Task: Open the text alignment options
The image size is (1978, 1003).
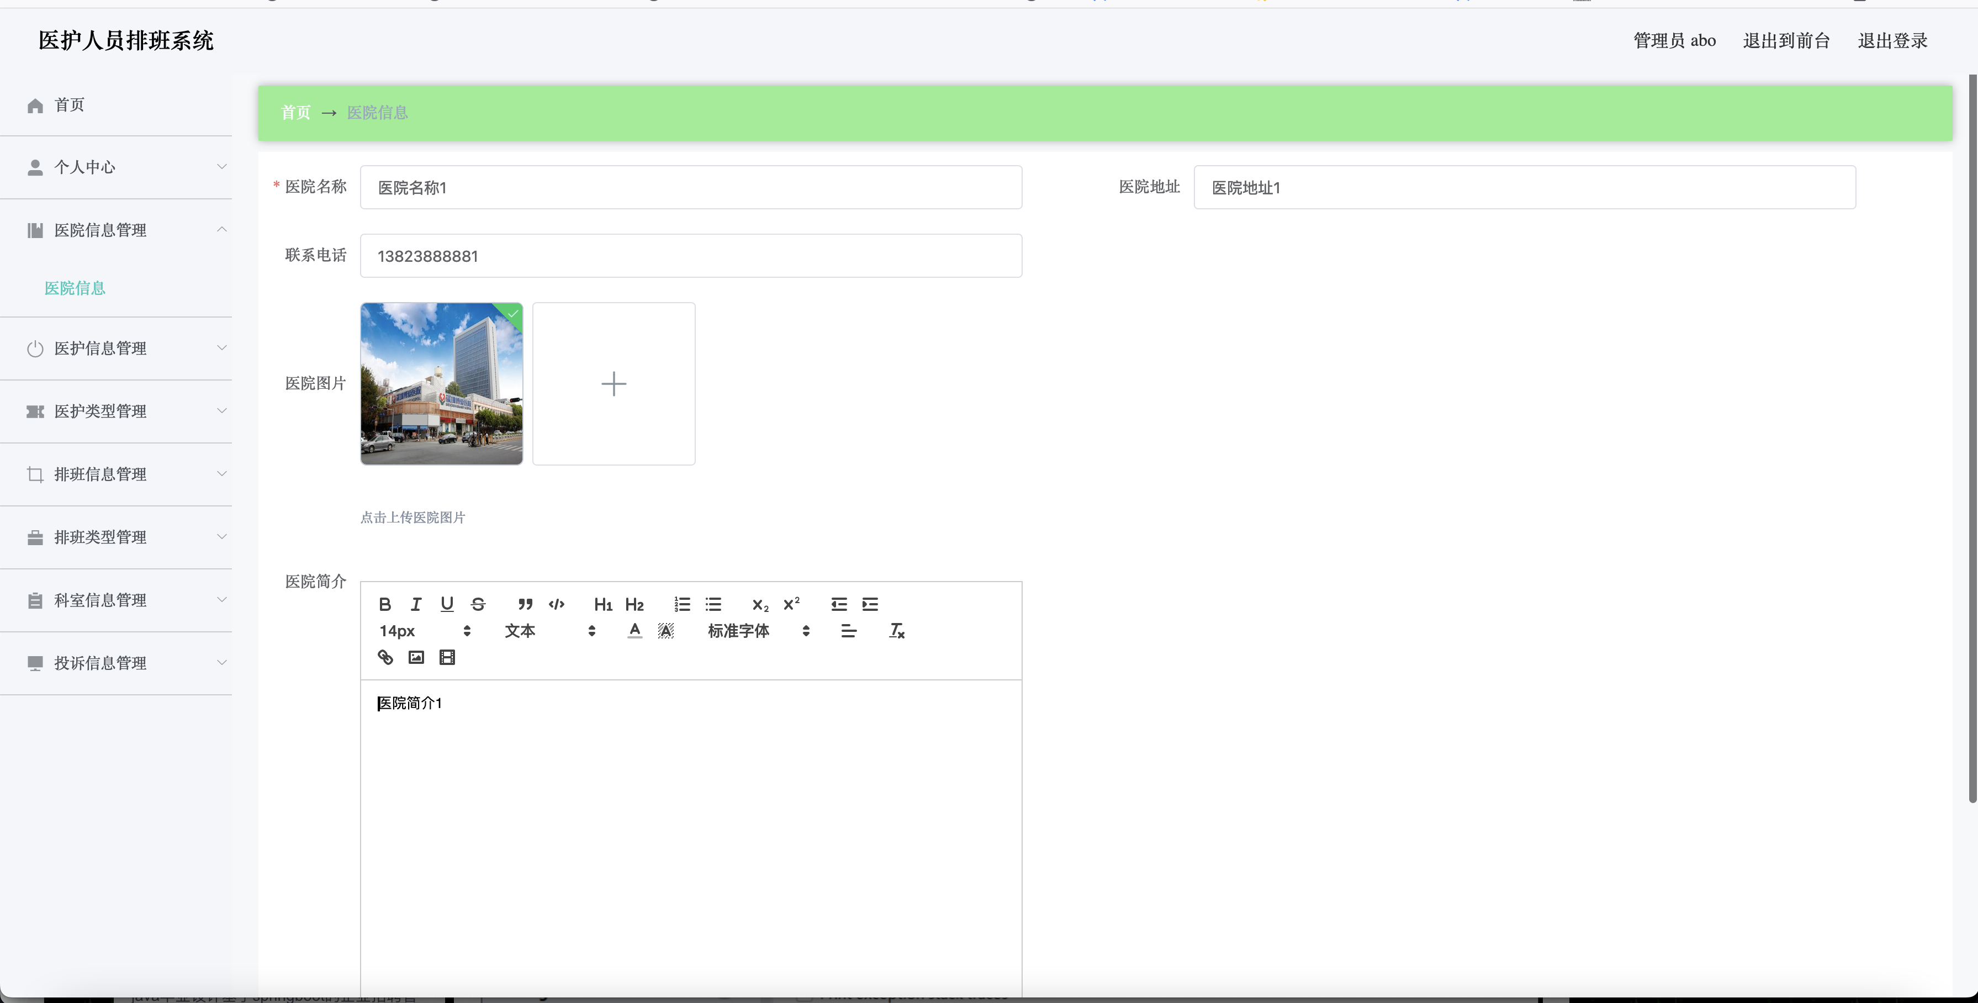Action: pos(849,631)
